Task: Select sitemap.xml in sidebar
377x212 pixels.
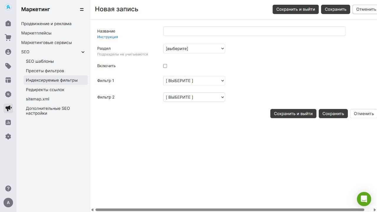Action: pyautogui.click(x=37, y=99)
